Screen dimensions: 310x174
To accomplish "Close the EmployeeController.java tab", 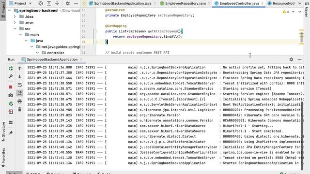I will [262, 3].
